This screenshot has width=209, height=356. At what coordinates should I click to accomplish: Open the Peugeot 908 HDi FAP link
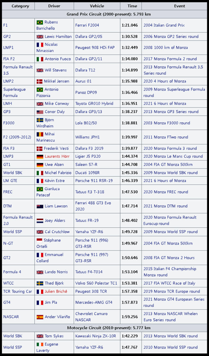pyautogui.click(x=95, y=48)
